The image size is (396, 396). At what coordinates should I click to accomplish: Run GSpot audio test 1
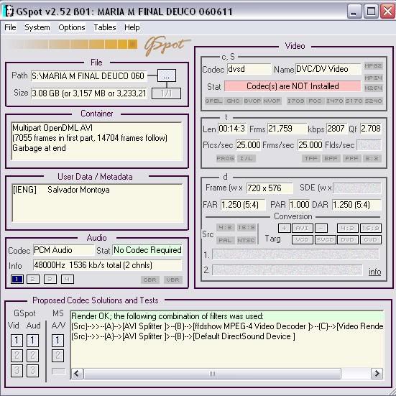32,341
